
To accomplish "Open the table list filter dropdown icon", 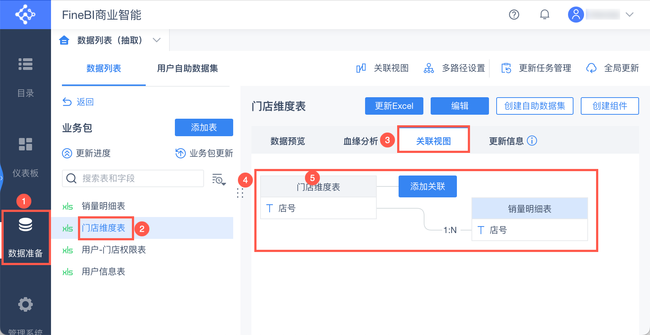I will [x=219, y=179].
